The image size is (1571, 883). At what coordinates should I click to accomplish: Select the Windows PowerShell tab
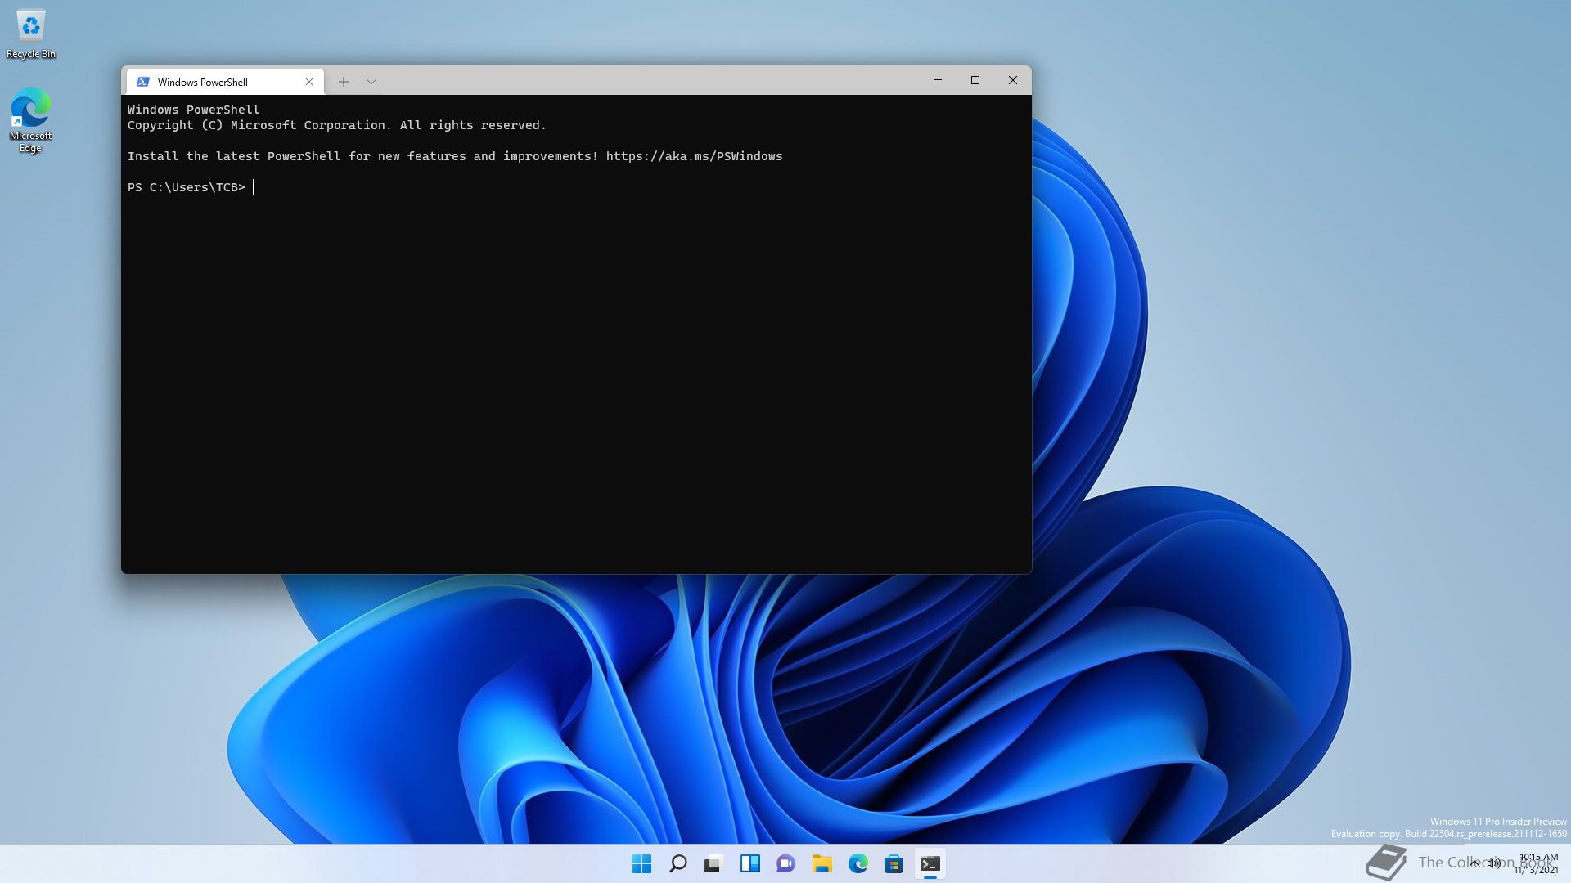[x=225, y=82]
